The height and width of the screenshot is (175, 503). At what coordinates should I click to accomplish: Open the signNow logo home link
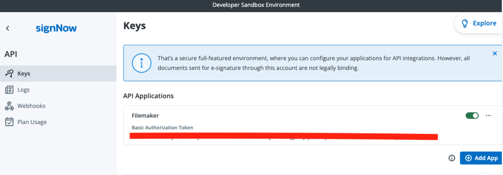point(56,28)
